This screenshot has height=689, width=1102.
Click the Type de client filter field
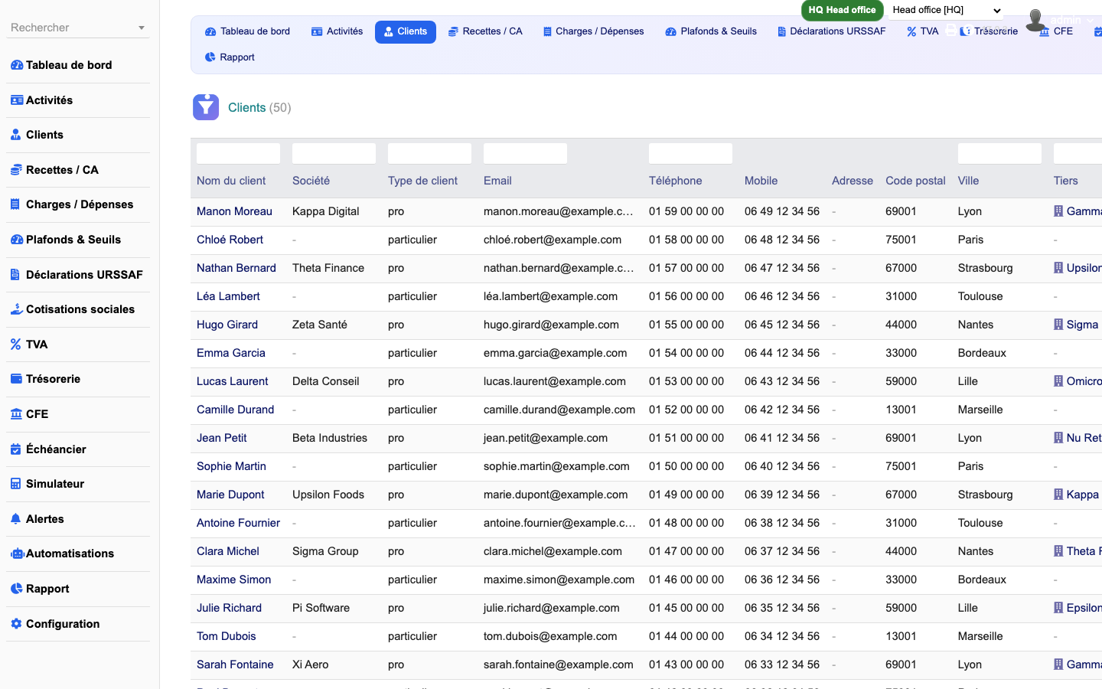[429, 153]
